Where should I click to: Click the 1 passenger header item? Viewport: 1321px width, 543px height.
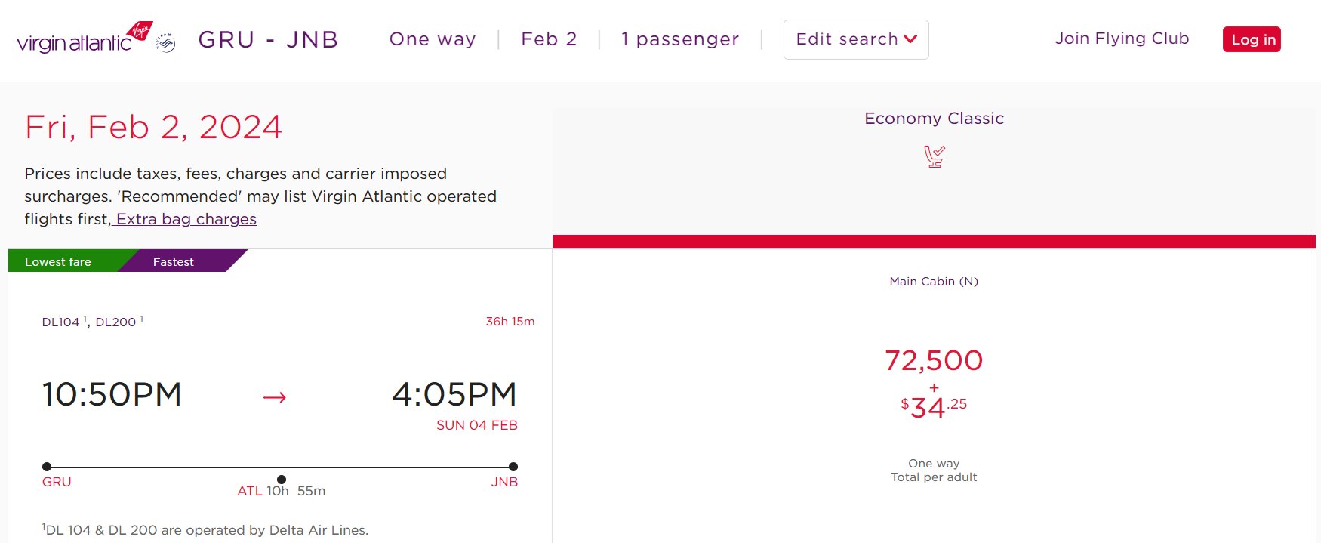680,39
